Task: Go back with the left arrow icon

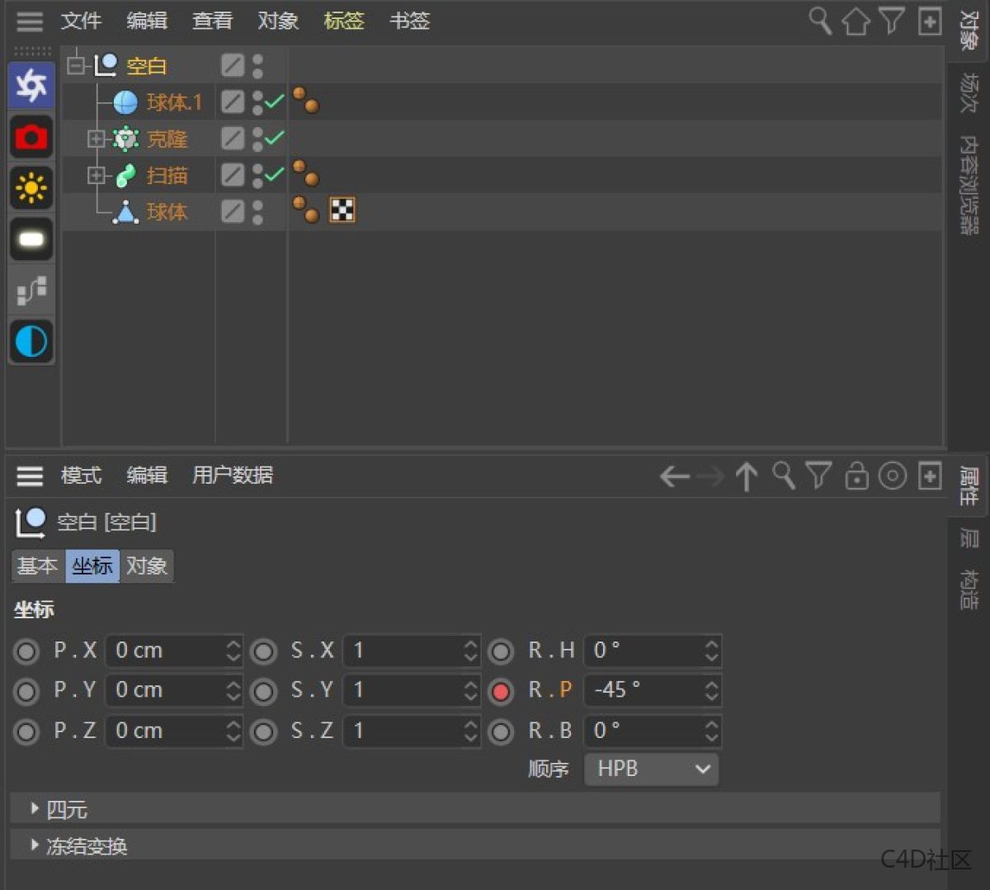Action: [x=674, y=476]
